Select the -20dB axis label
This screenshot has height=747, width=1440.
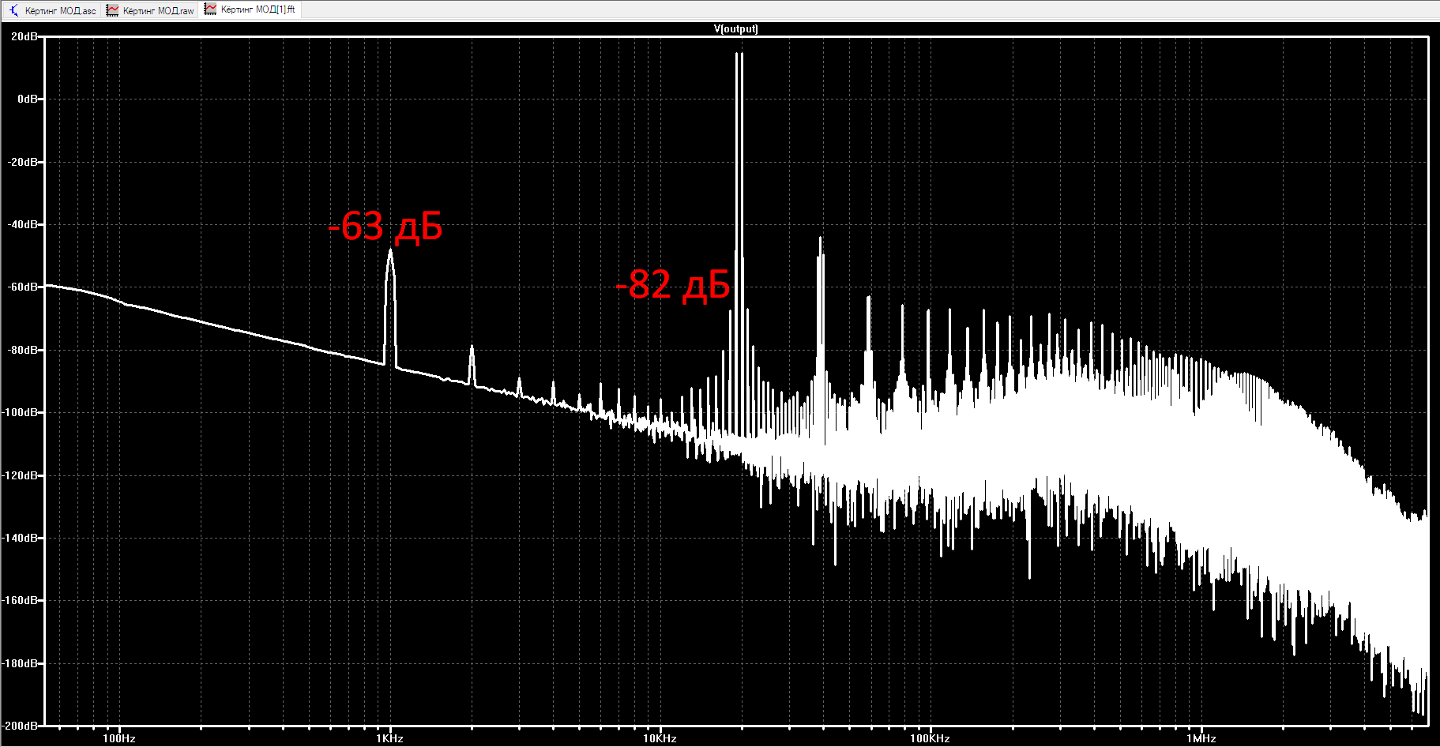[23, 162]
